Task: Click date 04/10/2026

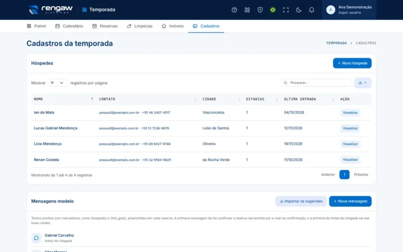Action: 294,112
